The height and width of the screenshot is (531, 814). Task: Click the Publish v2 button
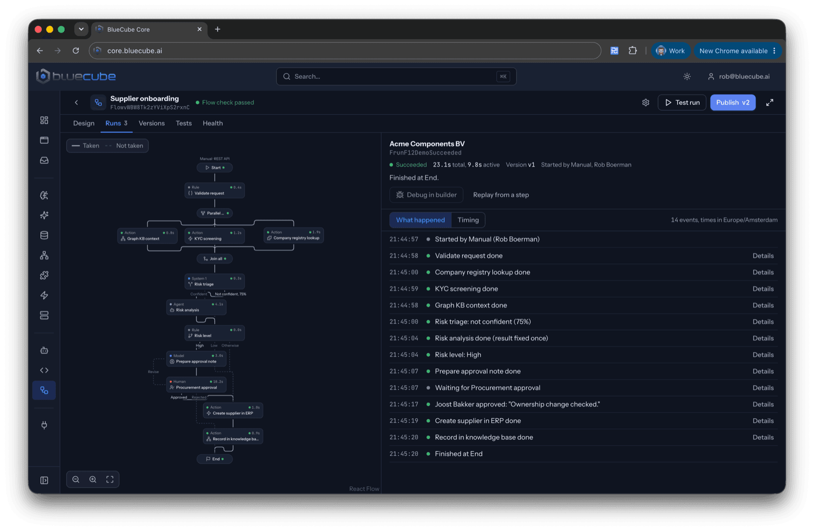733,103
